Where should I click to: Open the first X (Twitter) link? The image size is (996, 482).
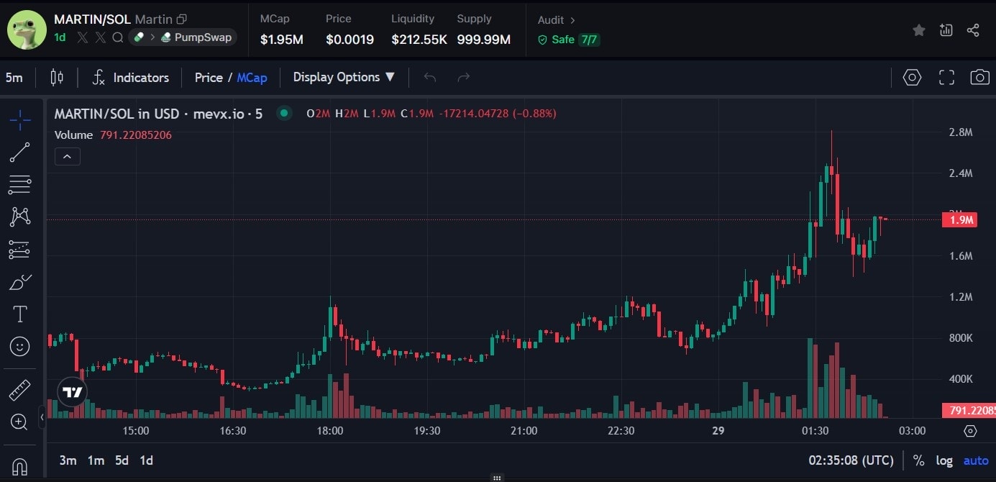[x=83, y=37]
